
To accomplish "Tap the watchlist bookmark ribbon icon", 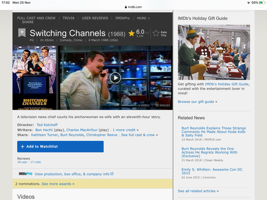I will pos(22,32).
